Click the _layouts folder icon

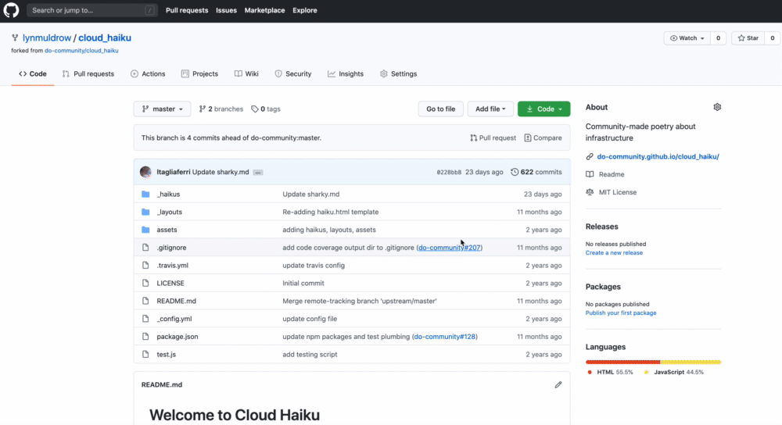145,212
